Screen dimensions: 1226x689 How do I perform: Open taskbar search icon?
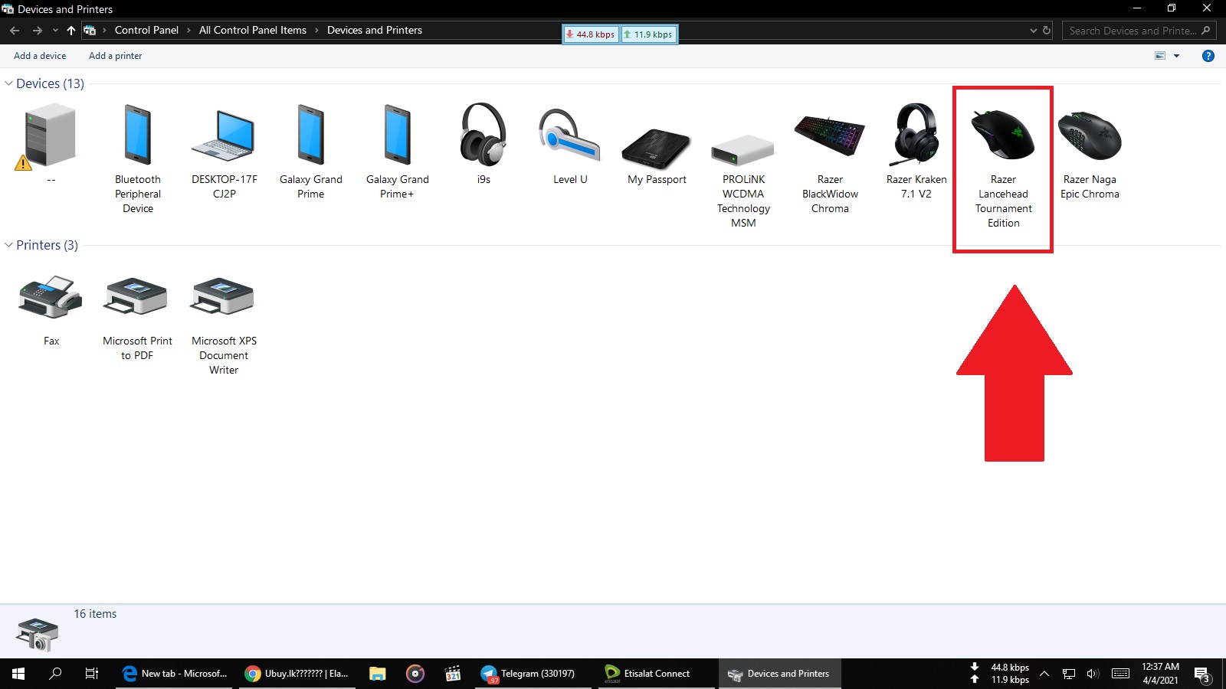[x=55, y=674]
